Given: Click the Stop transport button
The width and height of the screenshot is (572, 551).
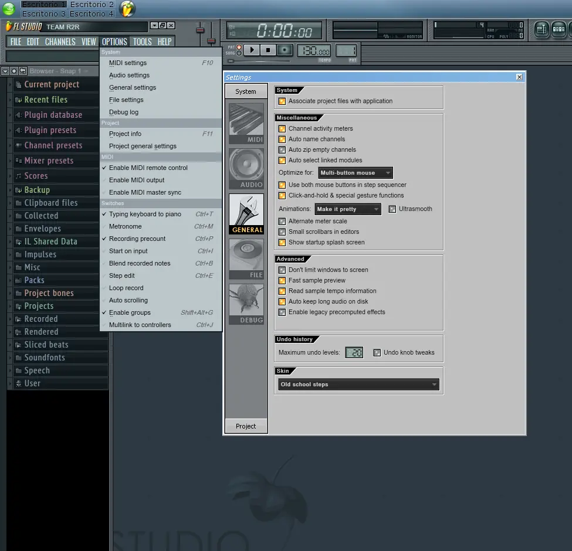Looking at the screenshot, I should tap(268, 50).
